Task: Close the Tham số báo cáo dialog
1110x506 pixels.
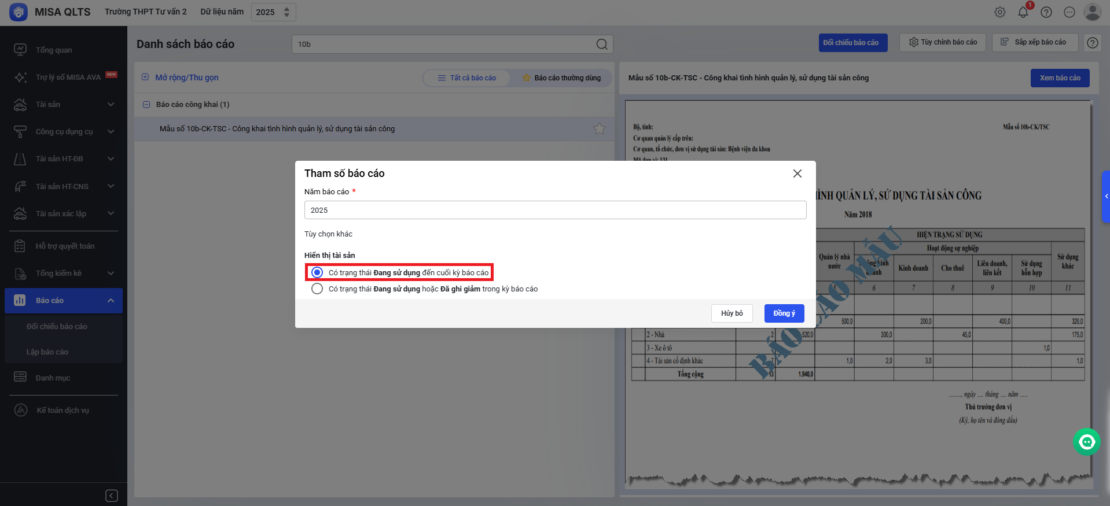Action: coord(797,173)
